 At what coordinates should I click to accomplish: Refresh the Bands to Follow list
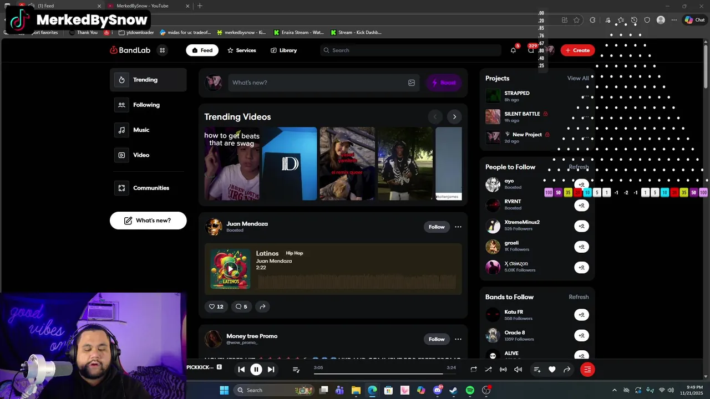pyautogui.click(x=579, y=297)
